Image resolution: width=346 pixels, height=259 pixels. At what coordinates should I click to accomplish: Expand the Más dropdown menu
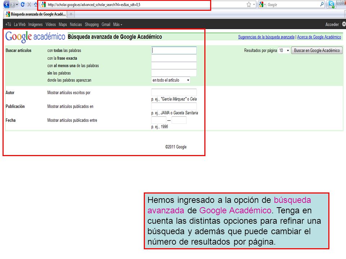tap(117, 24)
